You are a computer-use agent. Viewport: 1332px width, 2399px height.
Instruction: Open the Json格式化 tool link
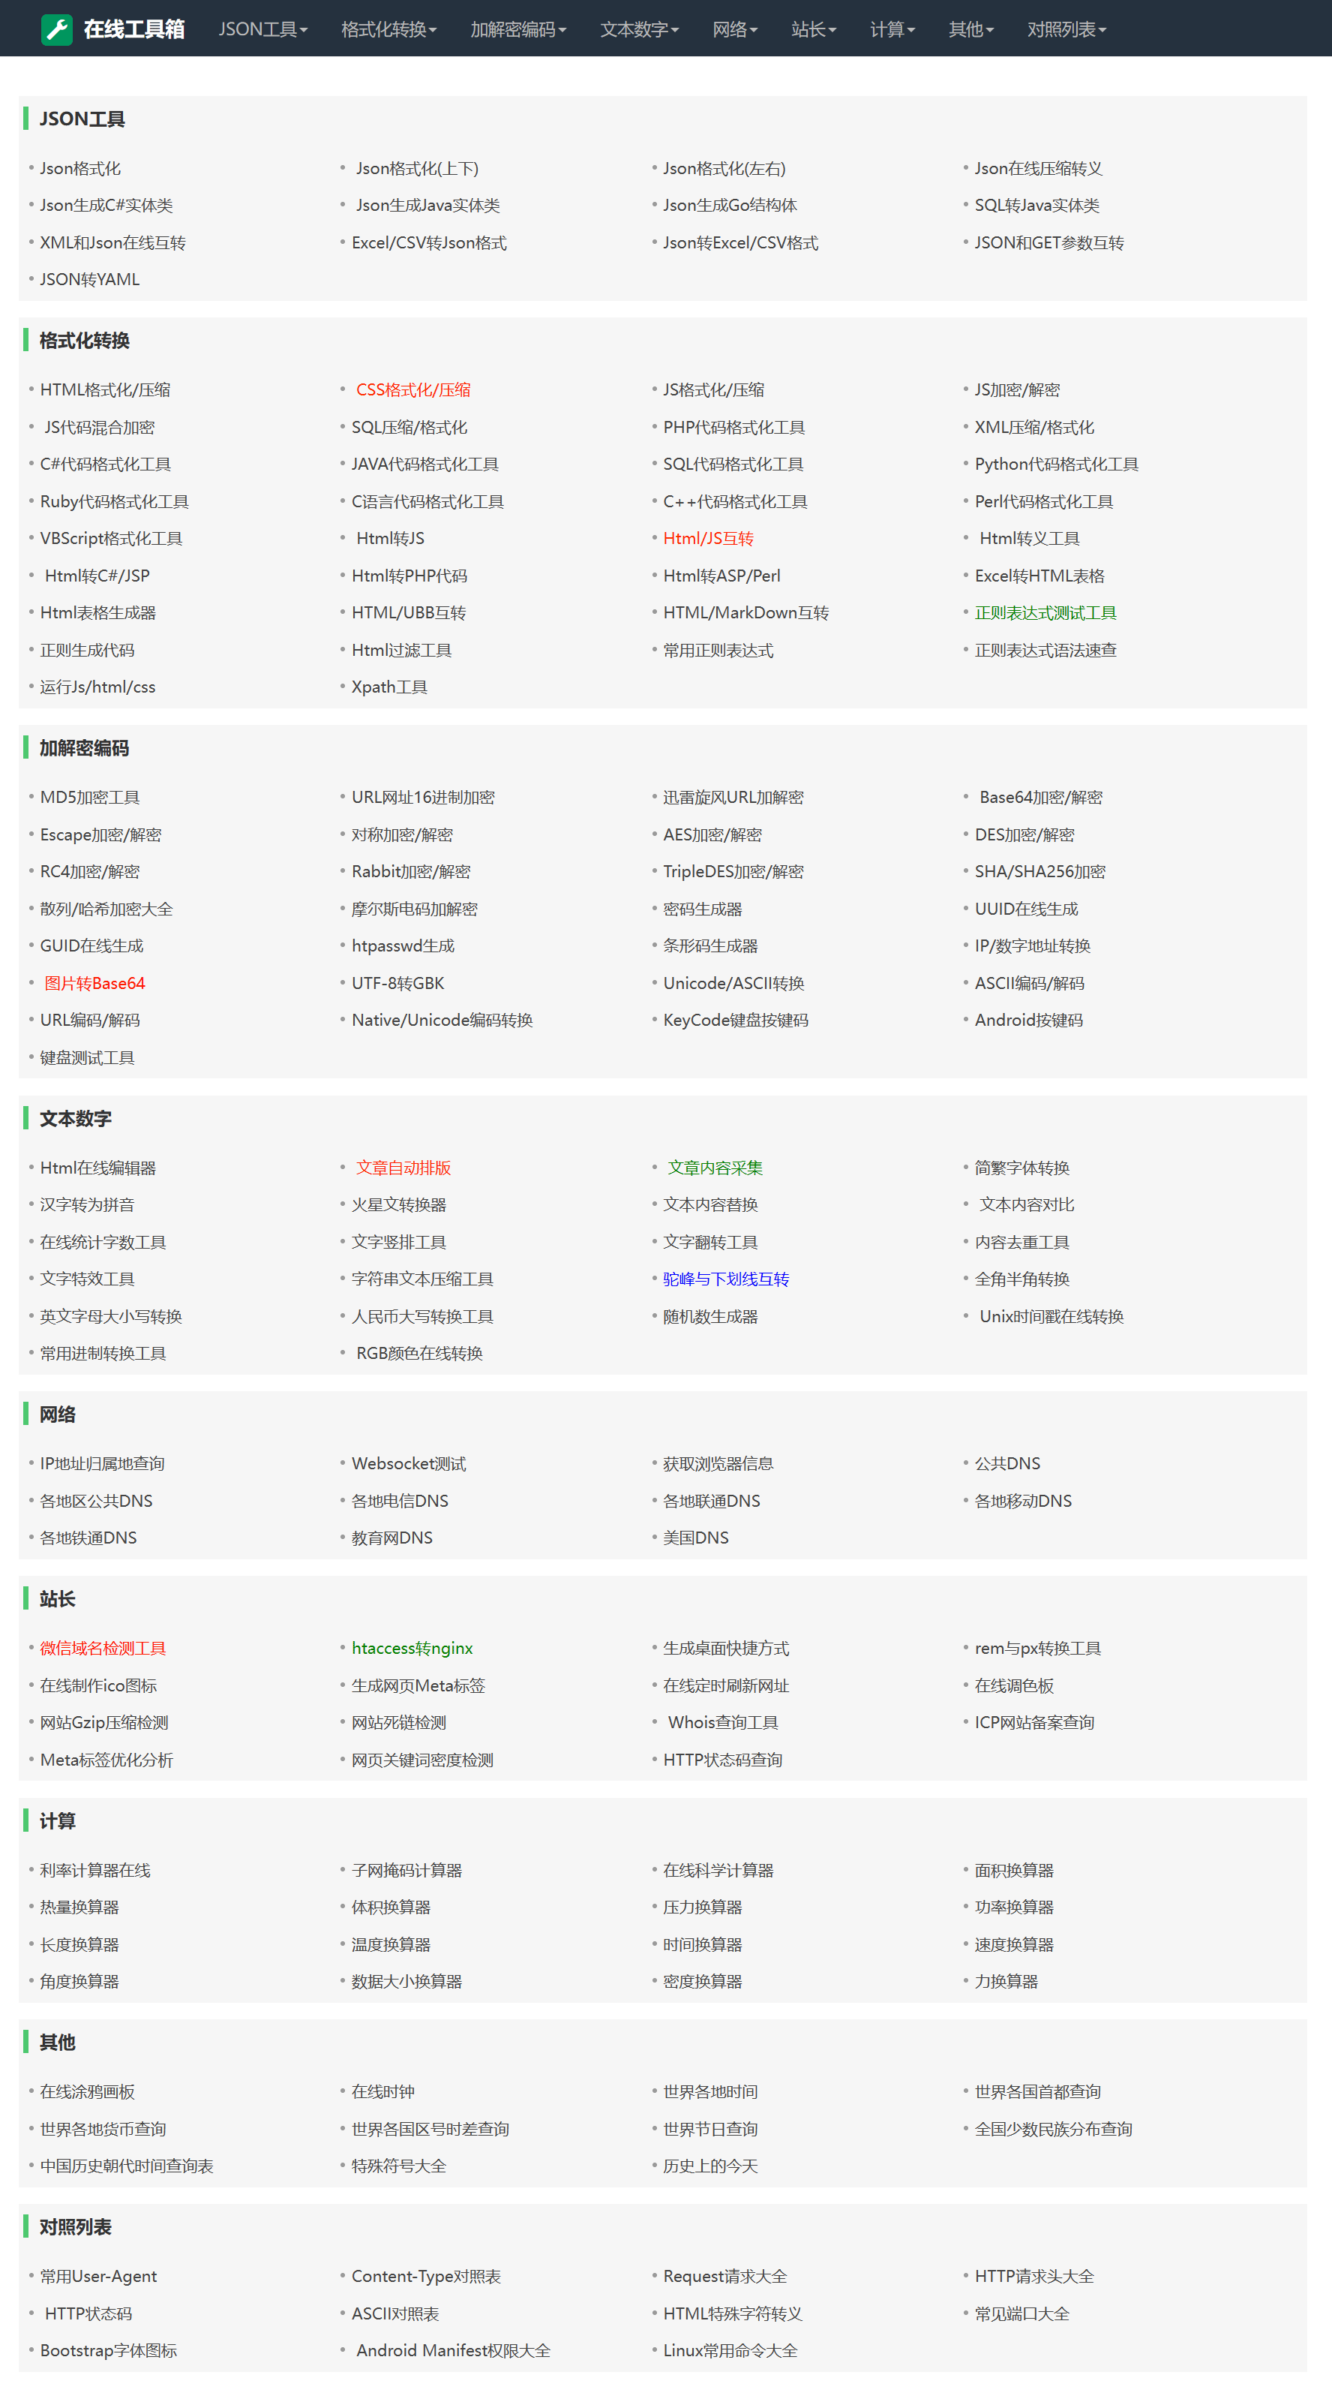(x=80, y=169)
